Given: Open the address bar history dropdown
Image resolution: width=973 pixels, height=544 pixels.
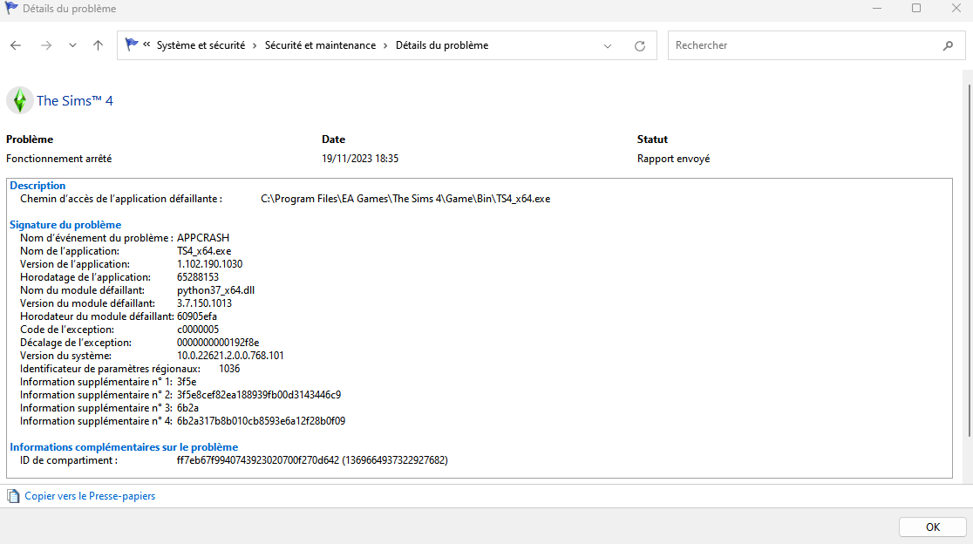Looking at the screenshot, I should (x=608, y=46).
